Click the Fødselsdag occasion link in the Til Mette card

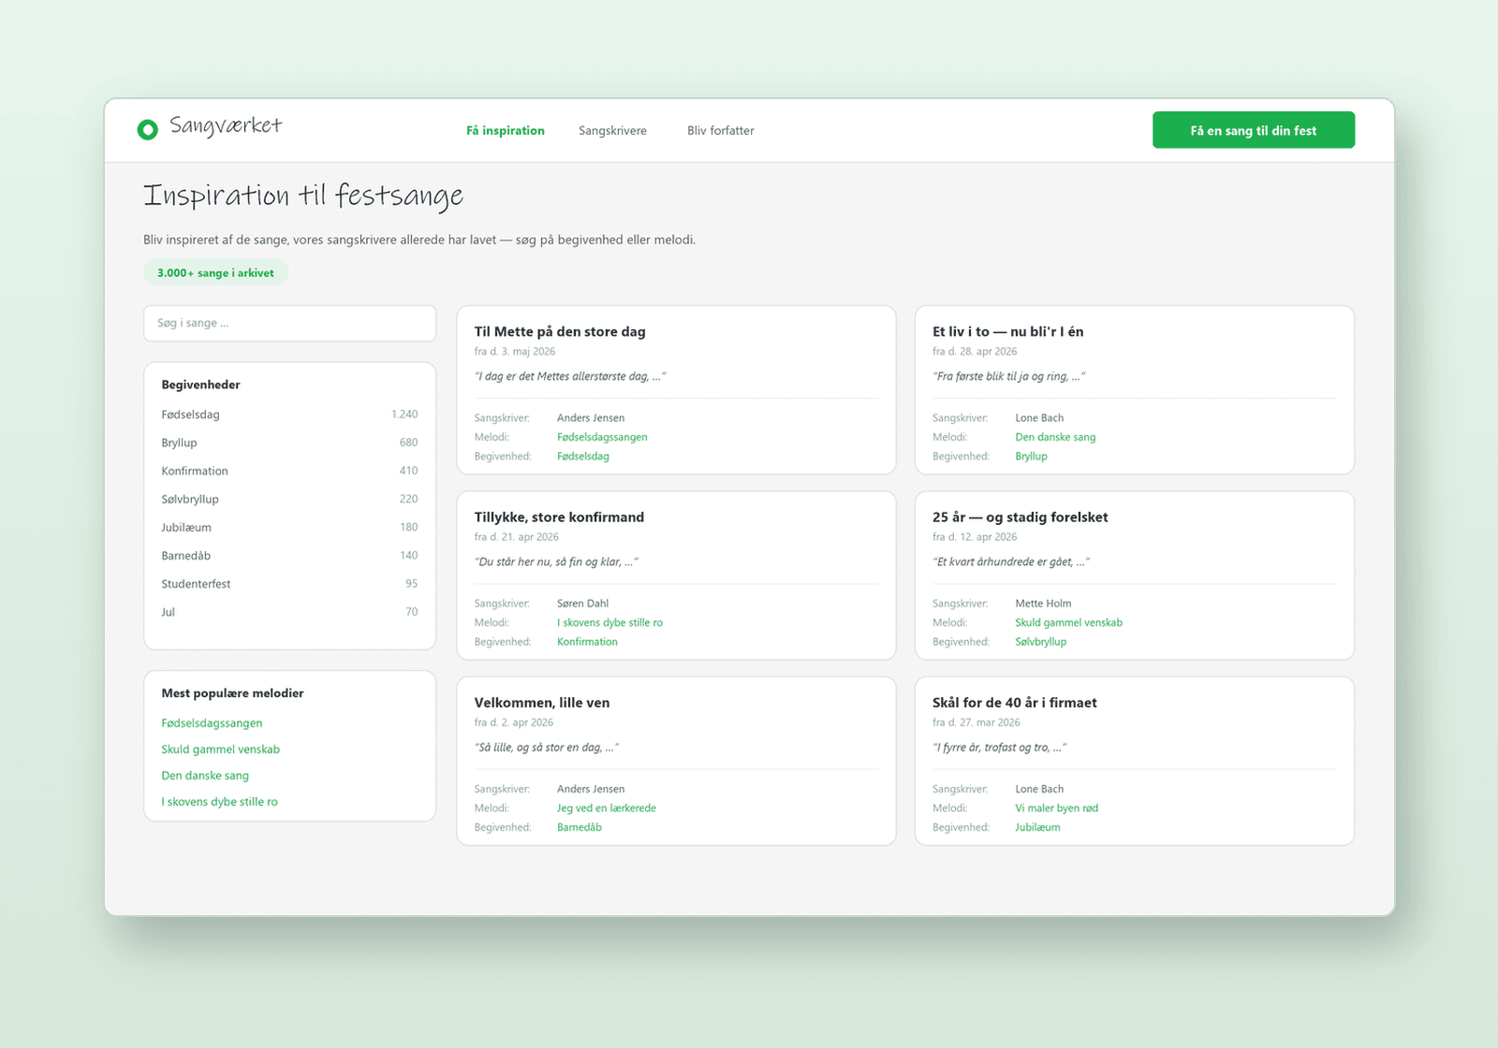582,457
